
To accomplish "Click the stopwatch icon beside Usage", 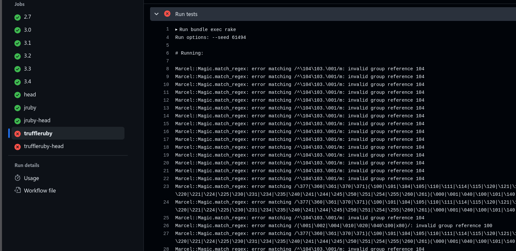I will 18,178.
